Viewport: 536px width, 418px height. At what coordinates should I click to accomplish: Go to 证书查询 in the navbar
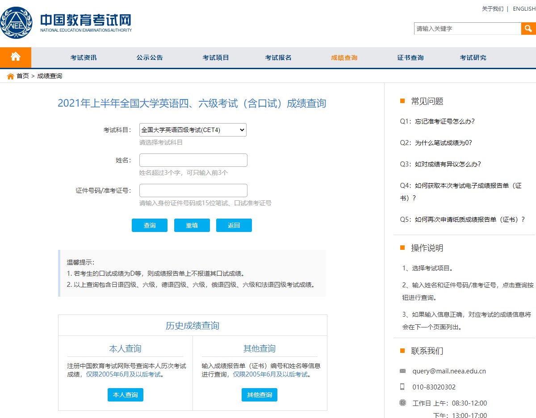click(x=410, y=58)
